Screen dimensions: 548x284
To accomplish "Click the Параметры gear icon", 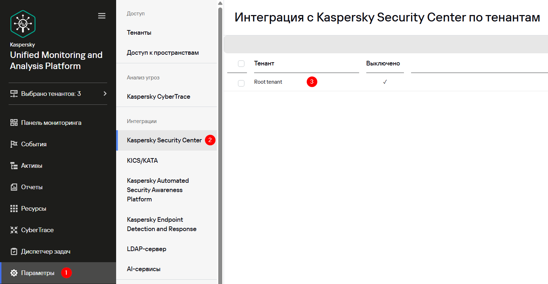I will pyautogui.click(x=14, y=273).
